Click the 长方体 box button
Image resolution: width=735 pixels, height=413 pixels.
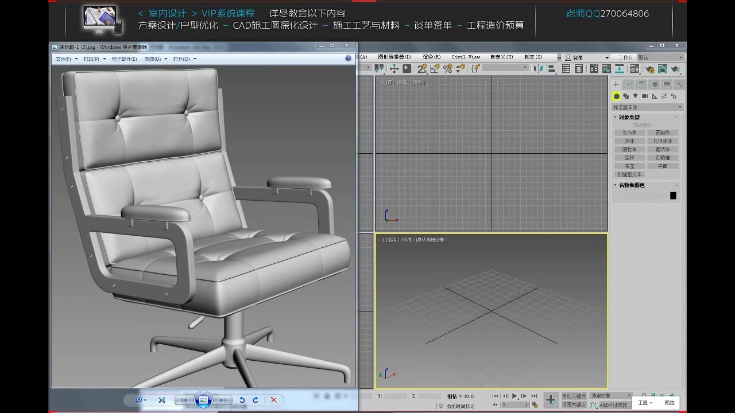tap(629, 133)
